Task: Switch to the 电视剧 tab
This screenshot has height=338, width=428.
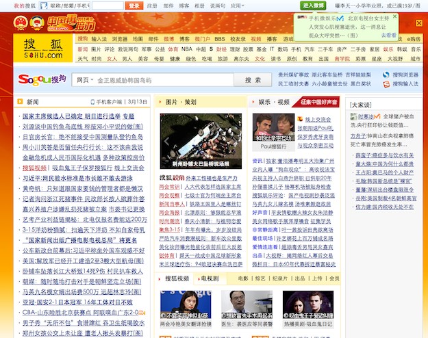Action: pyautogui.click(x=210, y=278)
